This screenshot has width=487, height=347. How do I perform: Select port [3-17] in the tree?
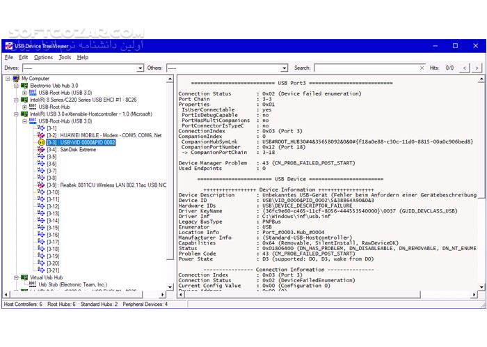tap(53, 242)
